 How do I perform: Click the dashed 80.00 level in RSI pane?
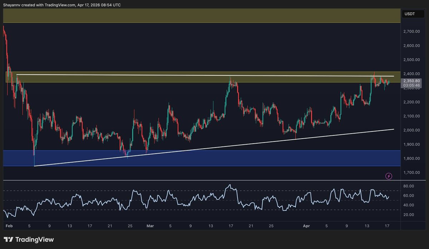[179, 185]
